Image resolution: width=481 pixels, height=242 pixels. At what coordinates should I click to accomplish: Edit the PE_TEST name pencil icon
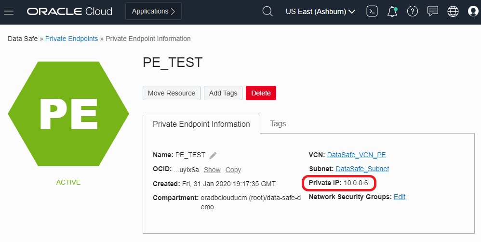click(x=213, y=155)
